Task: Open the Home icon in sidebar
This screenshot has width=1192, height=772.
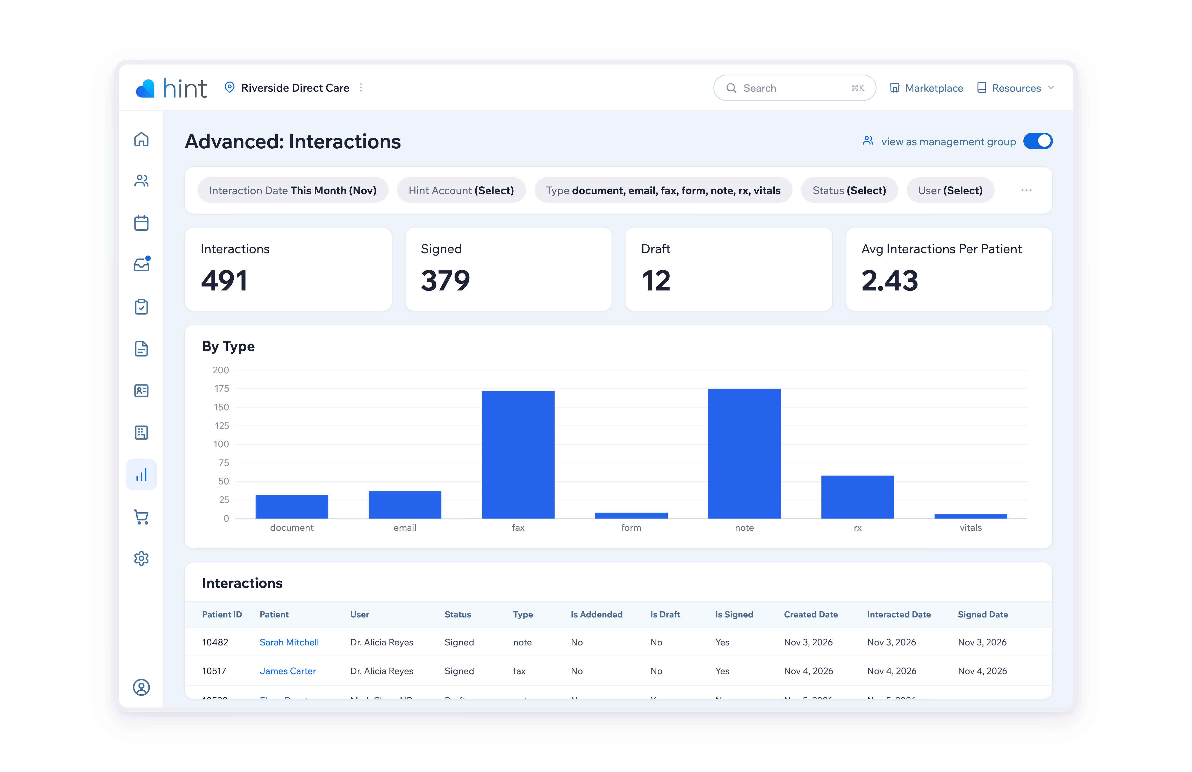Action: pos(141,139)
